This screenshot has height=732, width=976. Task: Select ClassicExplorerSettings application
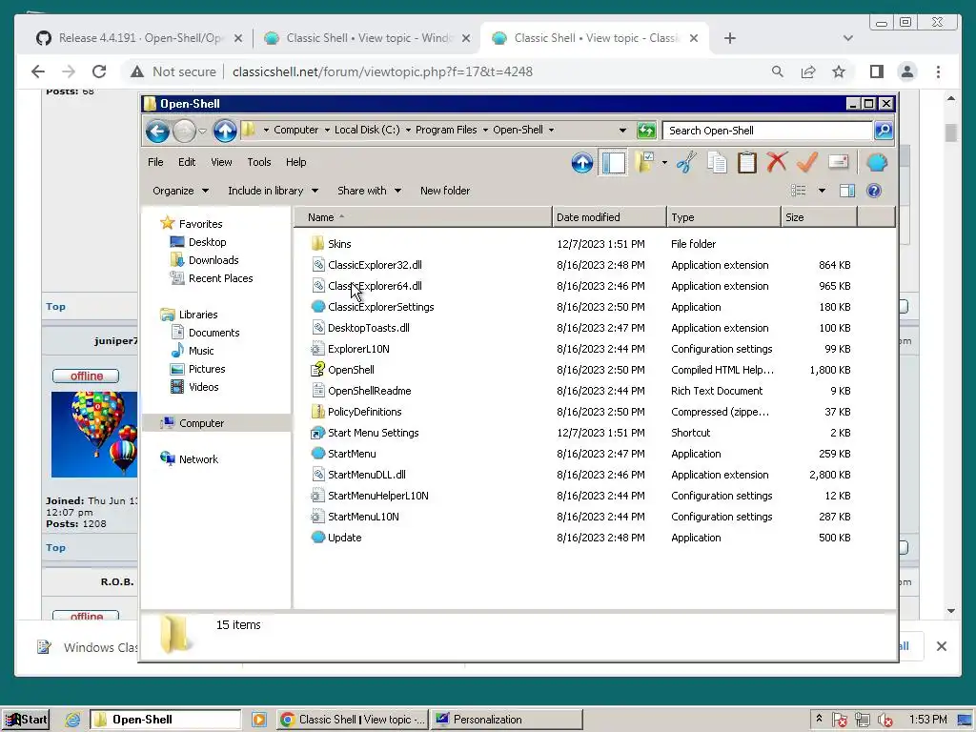click(x=381, y=307)
